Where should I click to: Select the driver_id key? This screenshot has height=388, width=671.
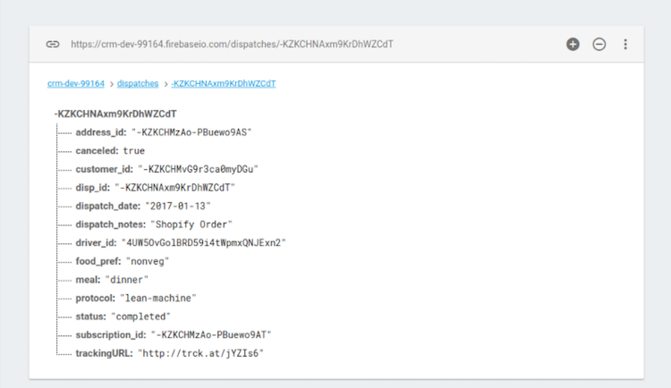point(96,243)
